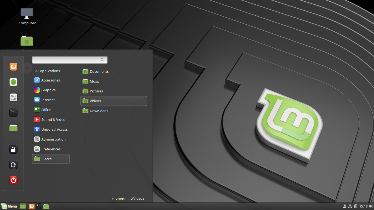Open the volume control in the tray

[x=371, y=206]
